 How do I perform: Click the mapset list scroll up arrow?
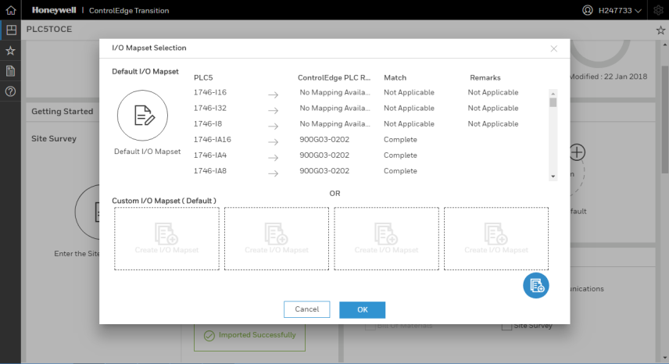[553, 94]
